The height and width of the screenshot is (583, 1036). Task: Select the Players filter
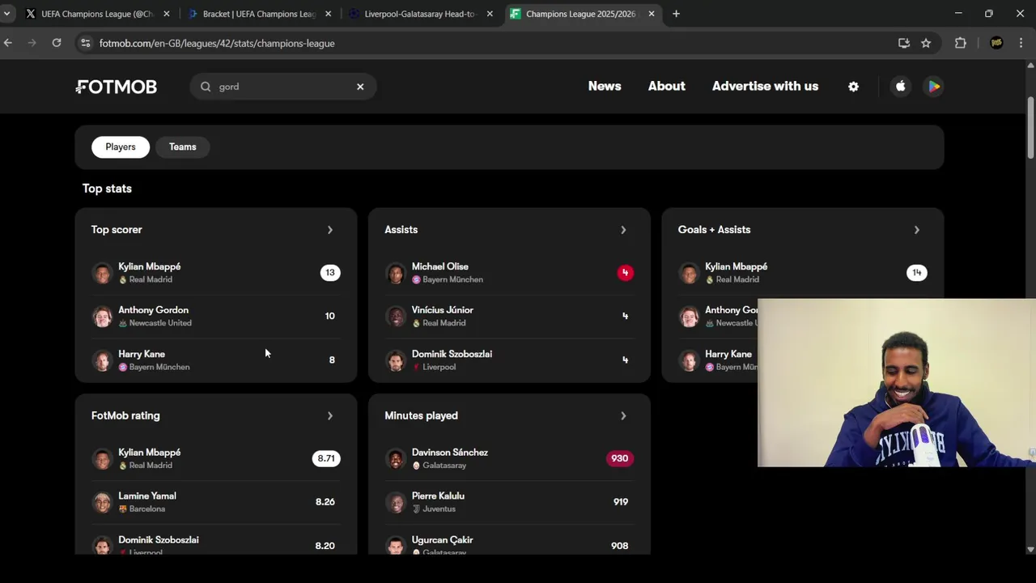[121, 147]
